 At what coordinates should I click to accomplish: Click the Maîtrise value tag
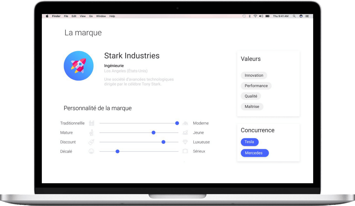252,106
